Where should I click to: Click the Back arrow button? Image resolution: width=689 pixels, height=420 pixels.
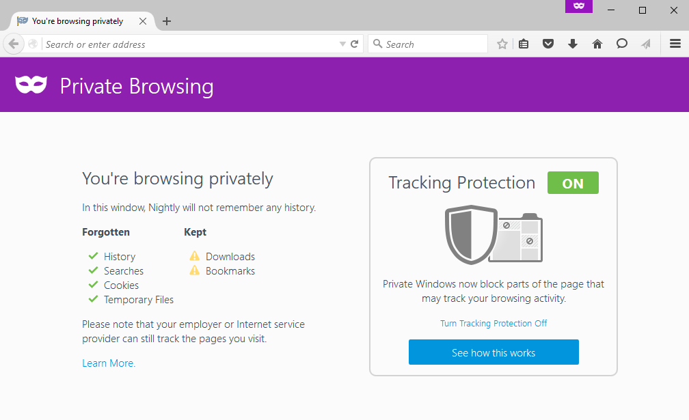click(x=14, y=44)
